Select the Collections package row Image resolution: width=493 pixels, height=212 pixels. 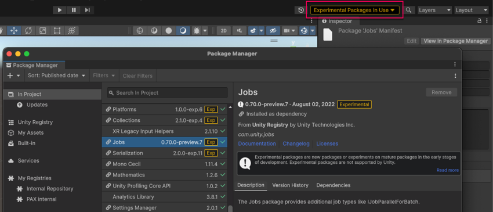point(165,120)
